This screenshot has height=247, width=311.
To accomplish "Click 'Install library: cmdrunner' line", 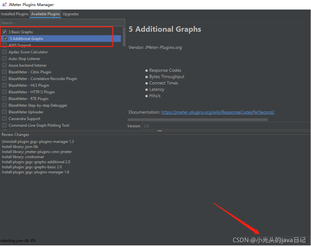I will pyautogui.click(x=23, y=157).
